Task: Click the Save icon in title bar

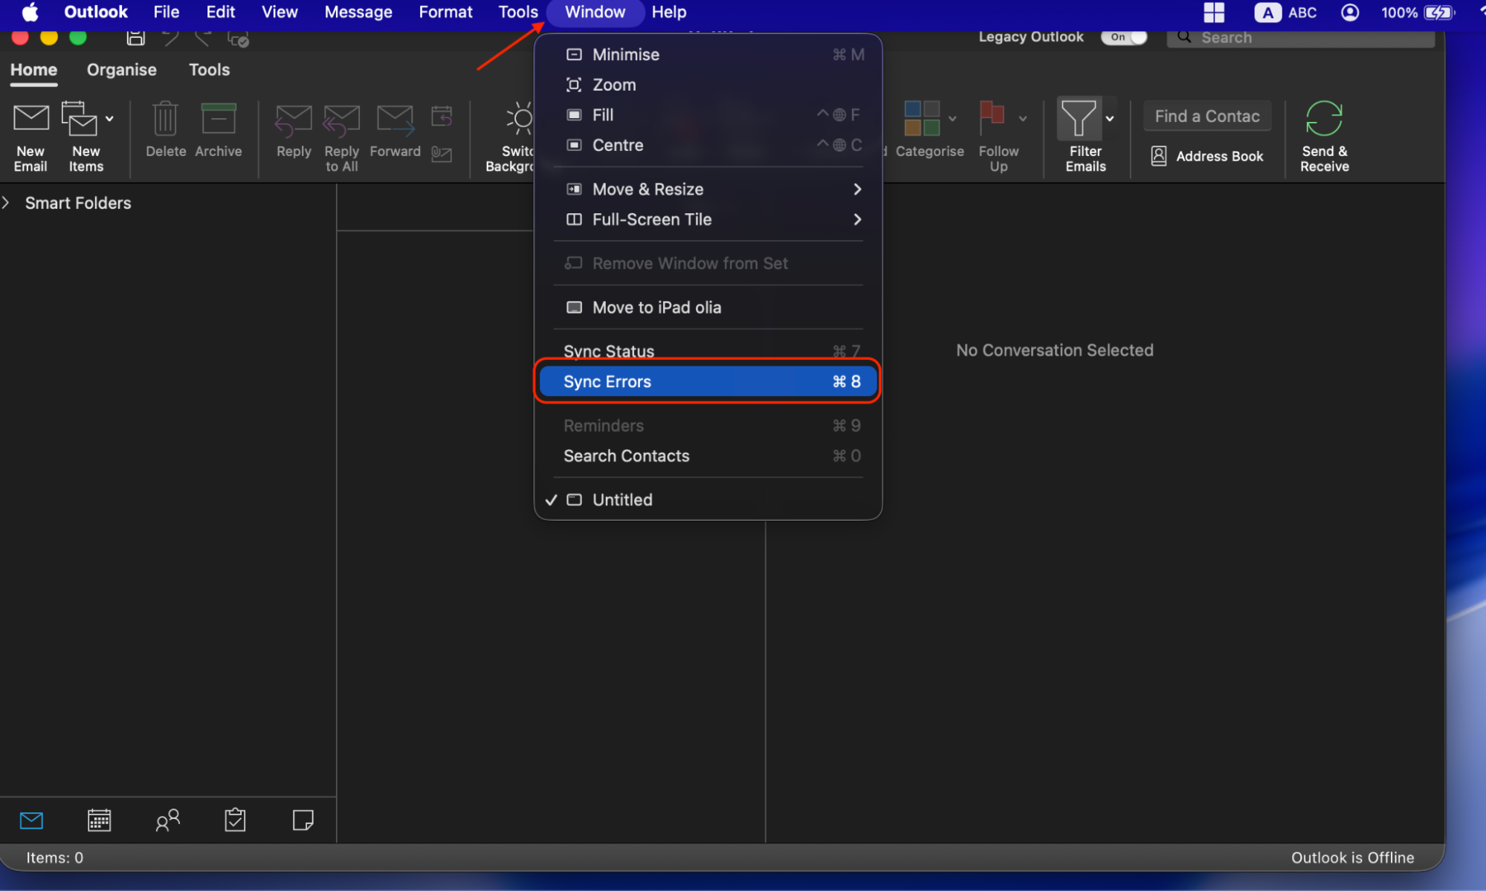Action: 135,38
